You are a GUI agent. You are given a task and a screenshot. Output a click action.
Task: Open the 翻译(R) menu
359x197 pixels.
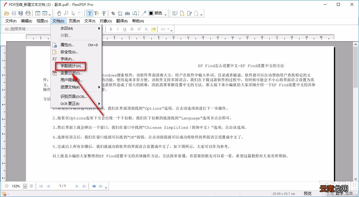coord(122,21)
